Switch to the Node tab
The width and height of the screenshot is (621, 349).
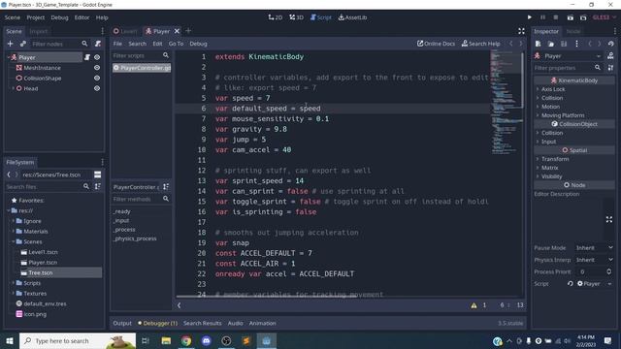click(x=573, y=31)
